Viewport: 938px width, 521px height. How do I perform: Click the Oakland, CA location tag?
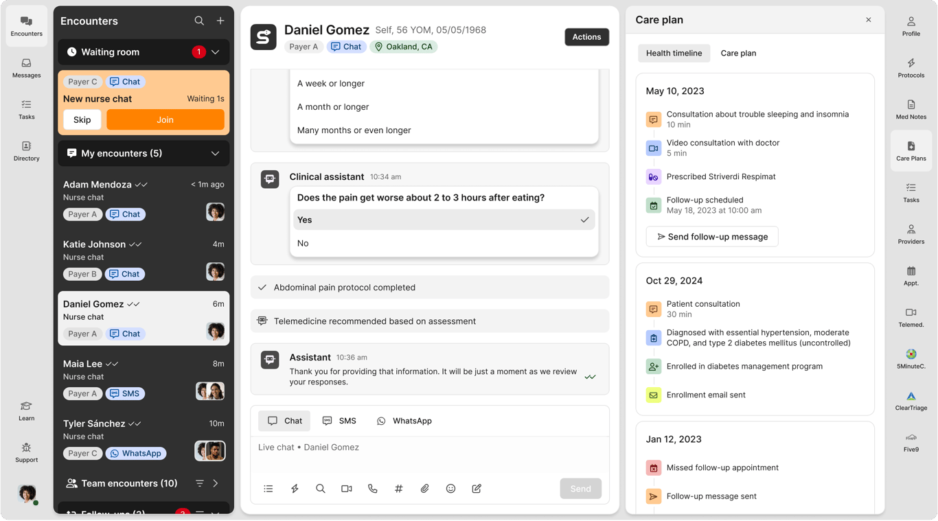tap(403, 47)
